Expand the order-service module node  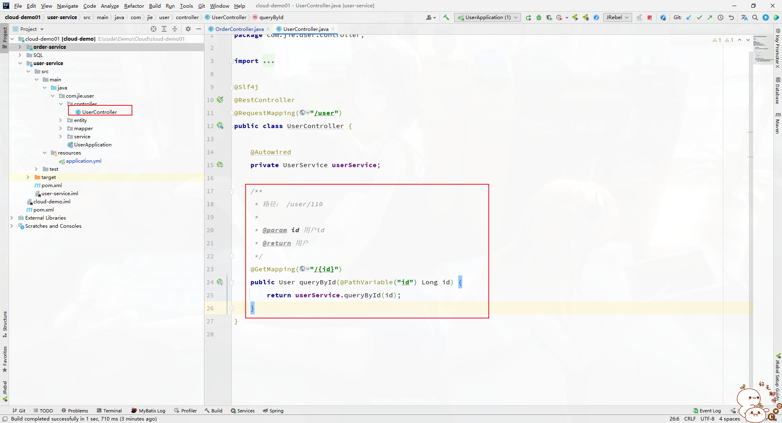click(20, 47)
